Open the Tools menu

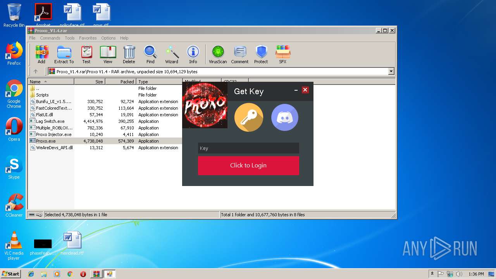coord(70,38)
